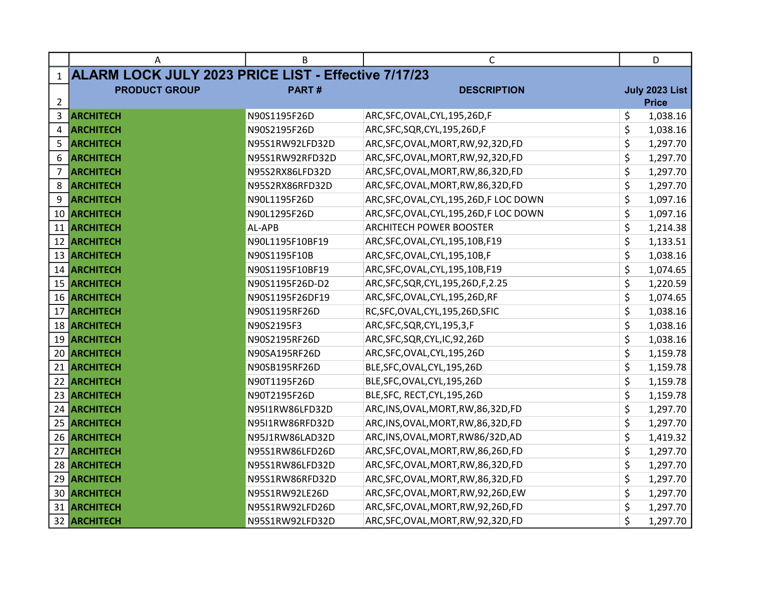Select part number N90S2195RF26D
Screen dimensions: 762x589
pyautogui.click(x=304, y=340)
